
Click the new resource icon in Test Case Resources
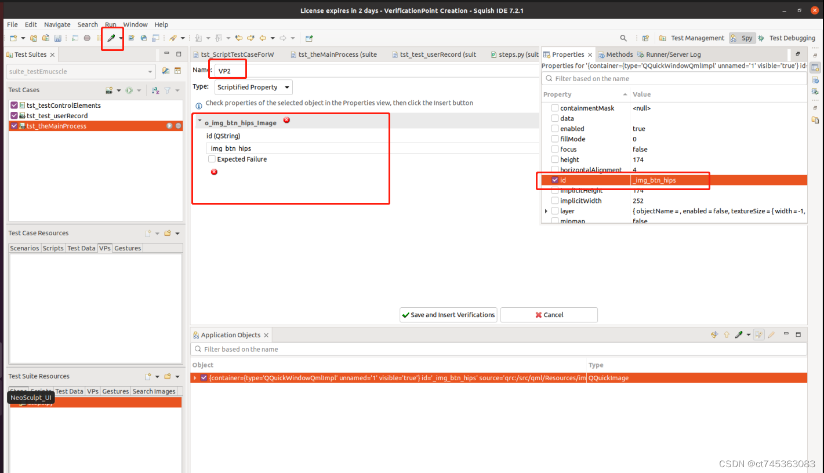click(148, 233)
